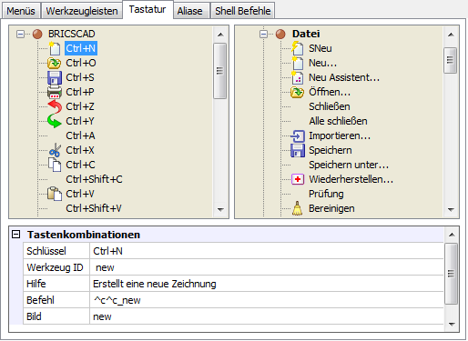
Task: Click the open-folder icon beside Ctrl+O
Action: pos(55,63)
